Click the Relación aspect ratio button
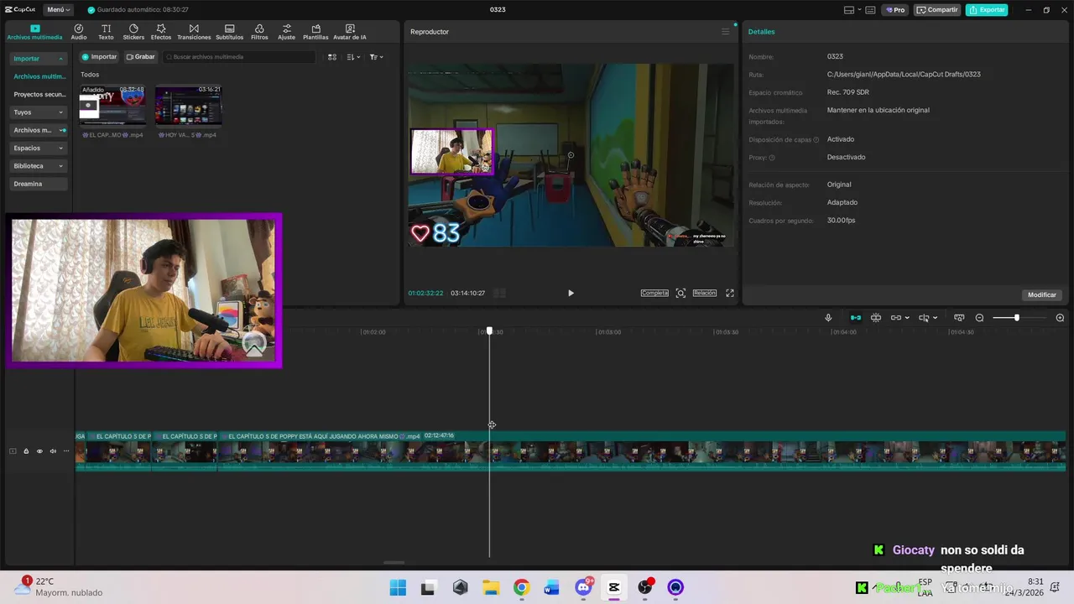 [x=705, y=293]
